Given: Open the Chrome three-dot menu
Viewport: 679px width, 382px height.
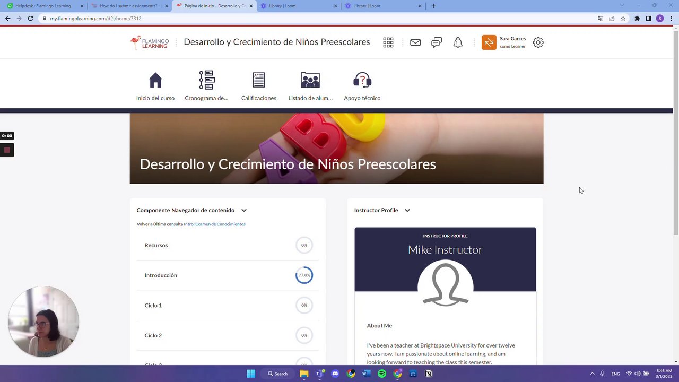Looking at the screenshot, I should 671,19.
